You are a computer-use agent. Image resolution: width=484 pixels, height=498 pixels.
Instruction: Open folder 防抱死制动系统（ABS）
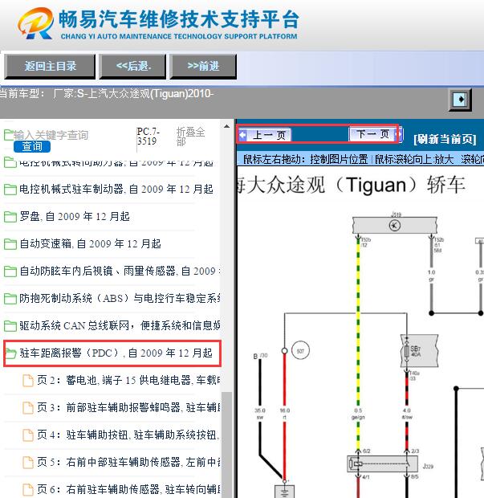pos(120,299)
